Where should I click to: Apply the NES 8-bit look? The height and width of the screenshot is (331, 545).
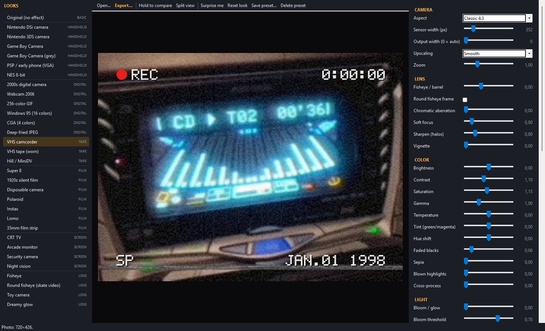point(46,75)
